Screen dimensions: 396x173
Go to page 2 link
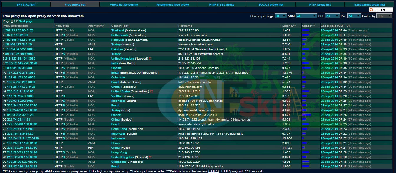(x=17, y=21)
